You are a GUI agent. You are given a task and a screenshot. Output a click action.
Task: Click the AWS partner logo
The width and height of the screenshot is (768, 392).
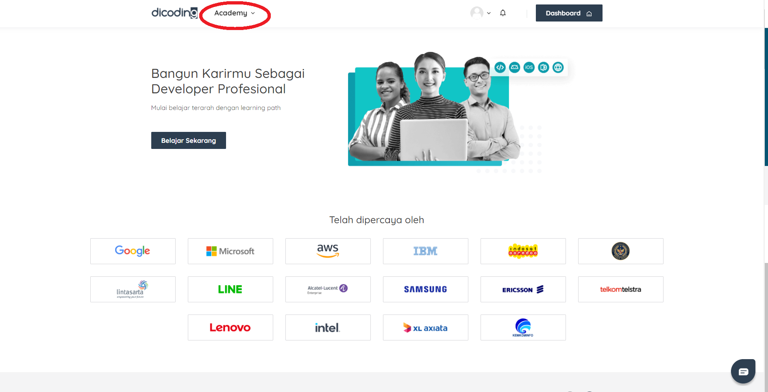pos(328,251)
